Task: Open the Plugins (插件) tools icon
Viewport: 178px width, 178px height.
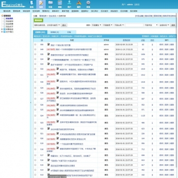Action: click(79, 4)
